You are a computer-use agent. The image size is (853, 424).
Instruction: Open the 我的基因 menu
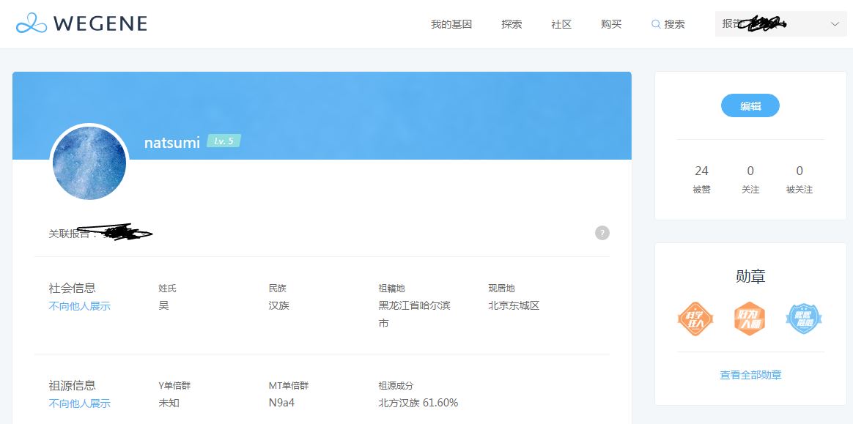coord(451,24)
